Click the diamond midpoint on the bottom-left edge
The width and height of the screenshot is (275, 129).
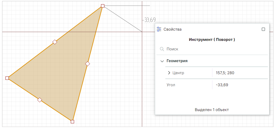tap(40, 100)
